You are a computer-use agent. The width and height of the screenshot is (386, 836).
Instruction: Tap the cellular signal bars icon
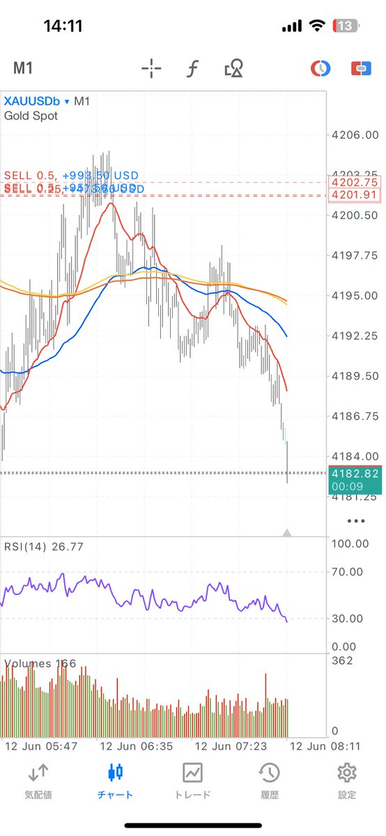point(293,26)
